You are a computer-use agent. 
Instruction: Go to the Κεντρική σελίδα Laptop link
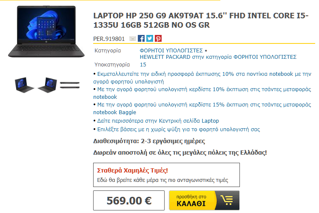[158, 121]
